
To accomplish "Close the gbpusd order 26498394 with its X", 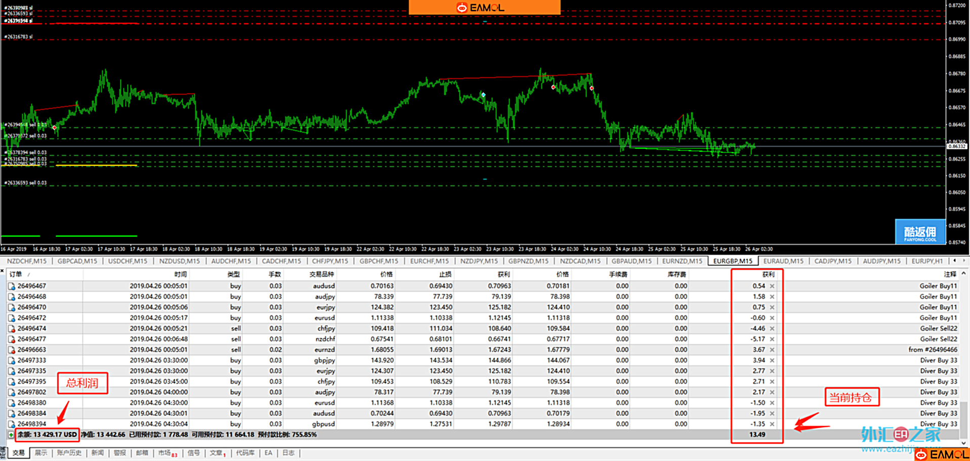I will (772, 424).
